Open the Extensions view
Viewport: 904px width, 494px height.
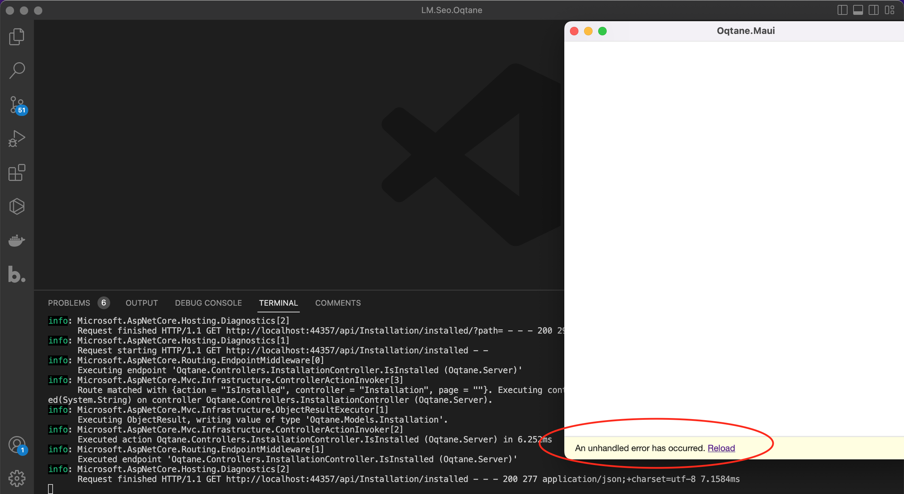click(x=17, y=173)
